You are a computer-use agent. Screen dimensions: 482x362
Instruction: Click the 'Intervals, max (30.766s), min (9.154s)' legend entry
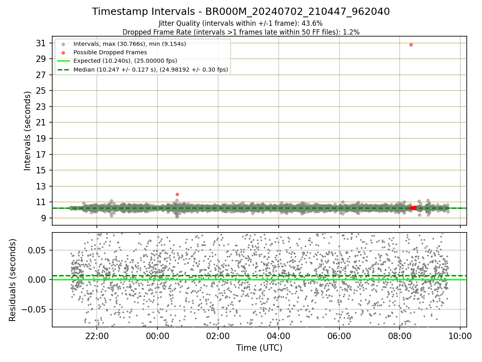click(130, 44)
